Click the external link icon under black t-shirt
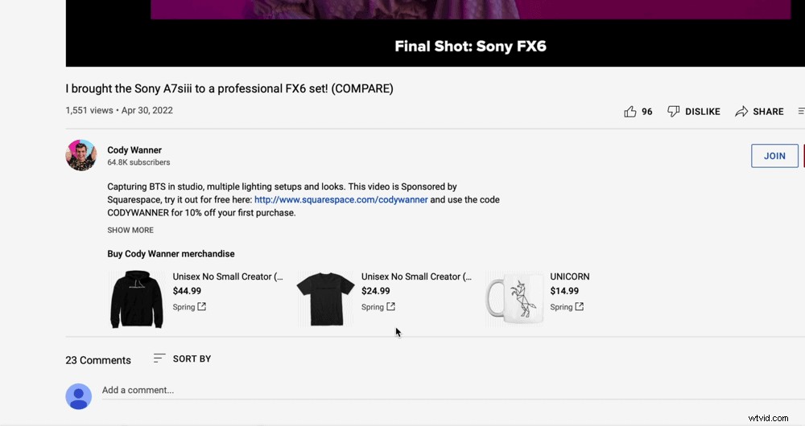Screen dimensions: 805x426 [390, 306]
